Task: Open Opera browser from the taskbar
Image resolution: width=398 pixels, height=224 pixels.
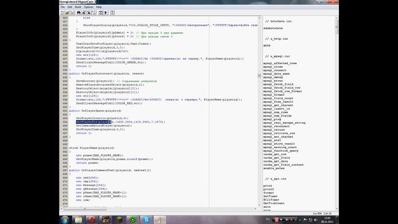Action: click(x=92, y=220)
